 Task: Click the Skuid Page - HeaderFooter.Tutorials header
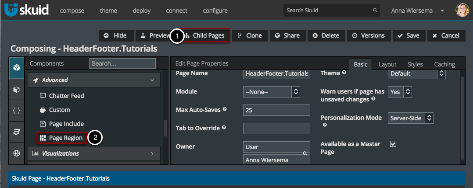(x=236, y=178)
